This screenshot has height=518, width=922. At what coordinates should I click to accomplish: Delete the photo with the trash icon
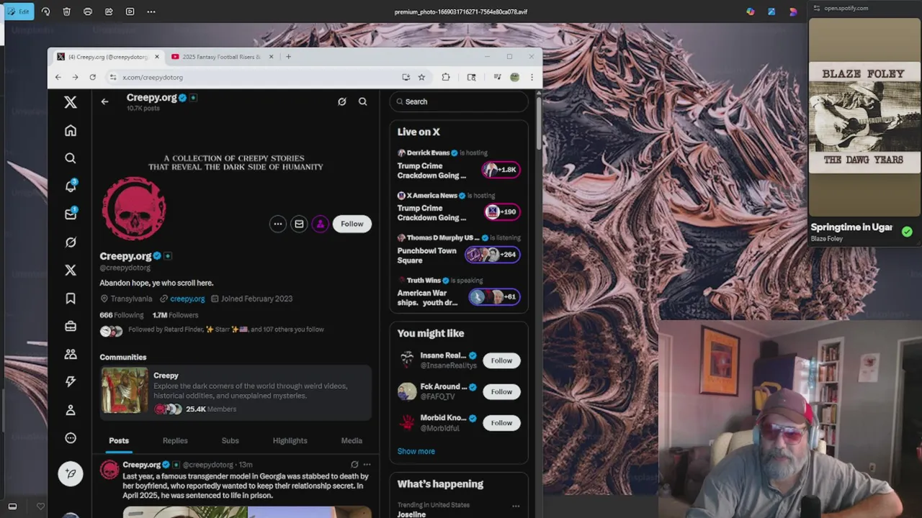tap(67, 12)
